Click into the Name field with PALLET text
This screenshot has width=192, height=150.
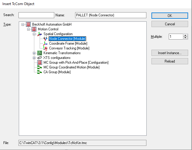pyautogui.click(x=111, y=15)
